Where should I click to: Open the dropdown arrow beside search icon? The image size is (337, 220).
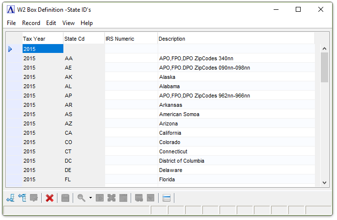point(90,198)
